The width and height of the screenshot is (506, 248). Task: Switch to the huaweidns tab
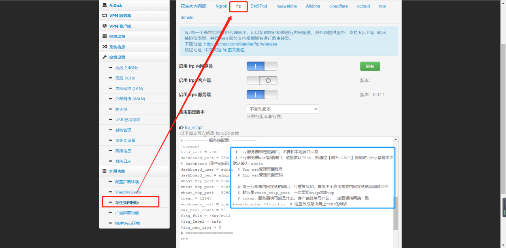[287, 6]
